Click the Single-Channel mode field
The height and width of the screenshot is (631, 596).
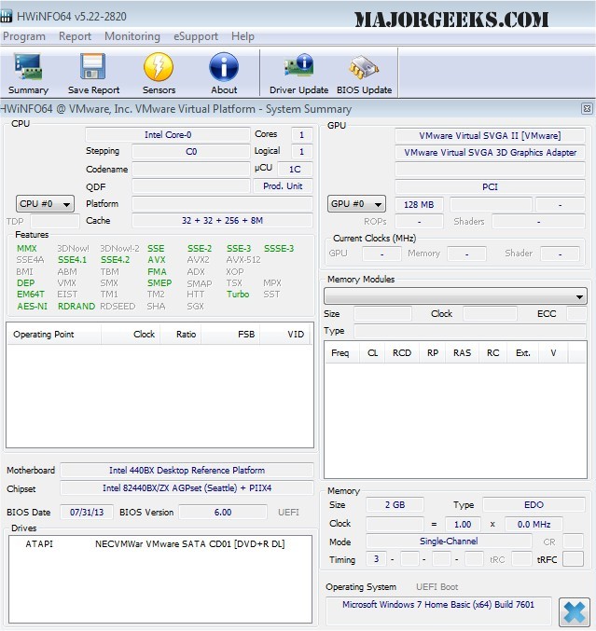(449, 542)
